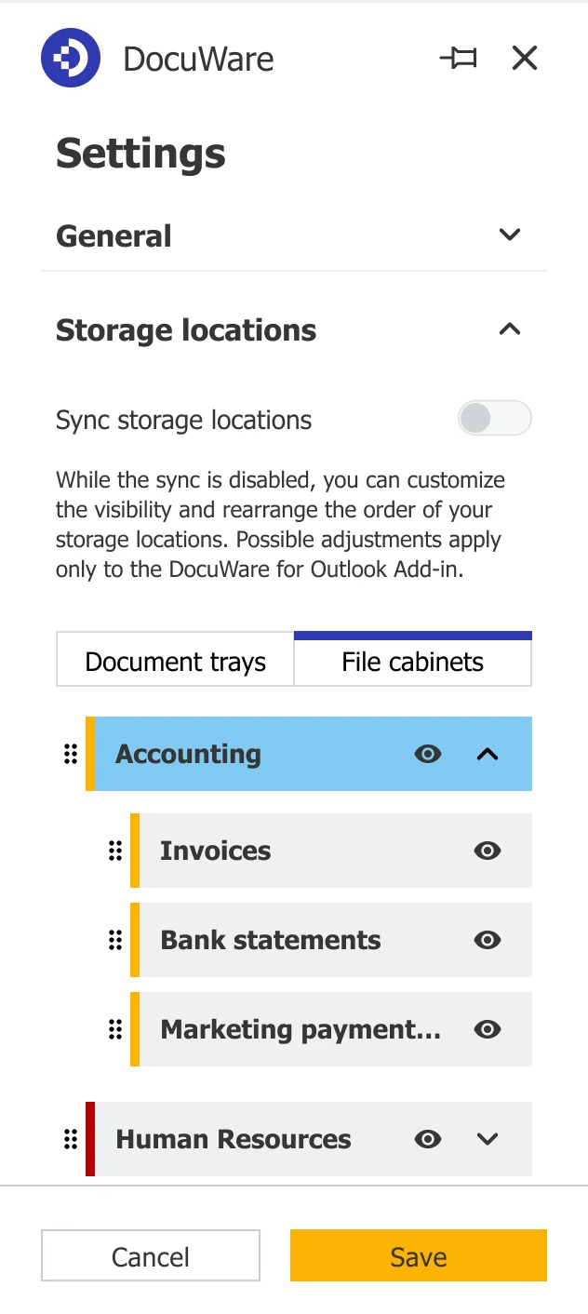Viewport: 588px width, 1314px height.
Task: Enable the Sync storage locations switch
Action: click(x=495, y=419)
